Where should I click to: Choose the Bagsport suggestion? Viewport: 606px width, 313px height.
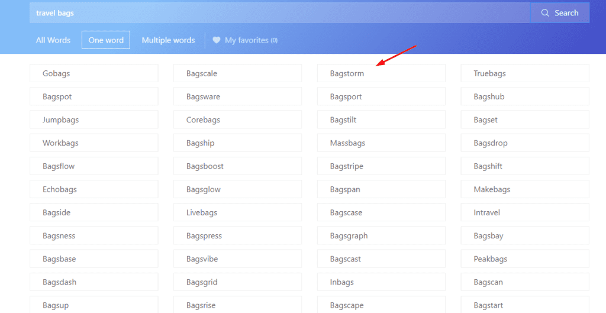[382, 96]
